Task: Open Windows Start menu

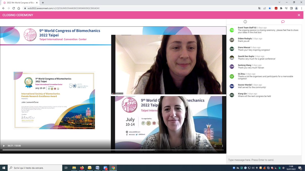Action: [x=4, y=168]
